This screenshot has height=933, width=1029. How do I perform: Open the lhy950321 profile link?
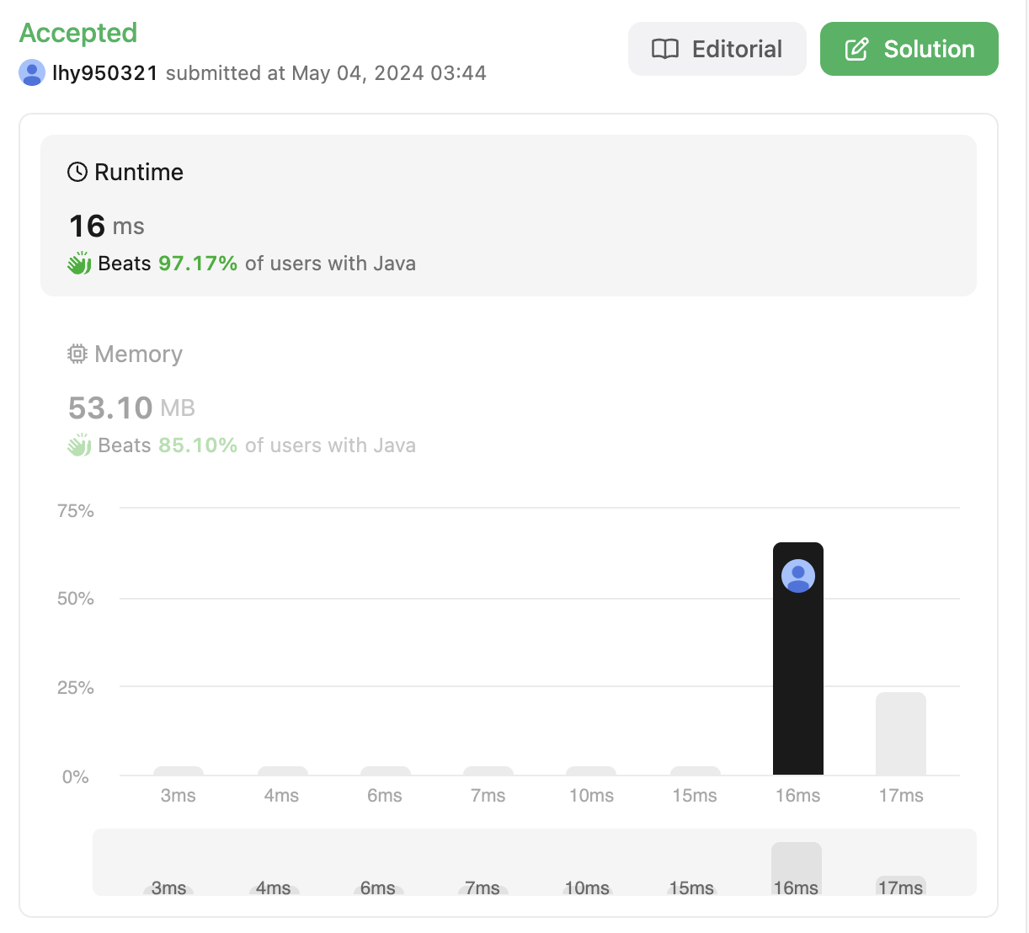pos(105,73)
